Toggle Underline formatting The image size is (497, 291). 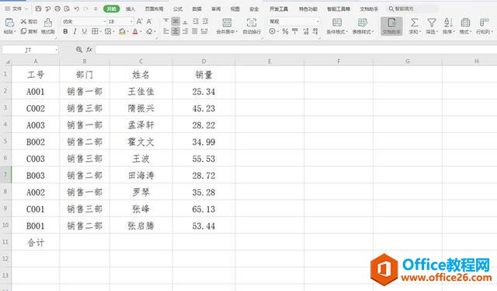coord(85,31)
